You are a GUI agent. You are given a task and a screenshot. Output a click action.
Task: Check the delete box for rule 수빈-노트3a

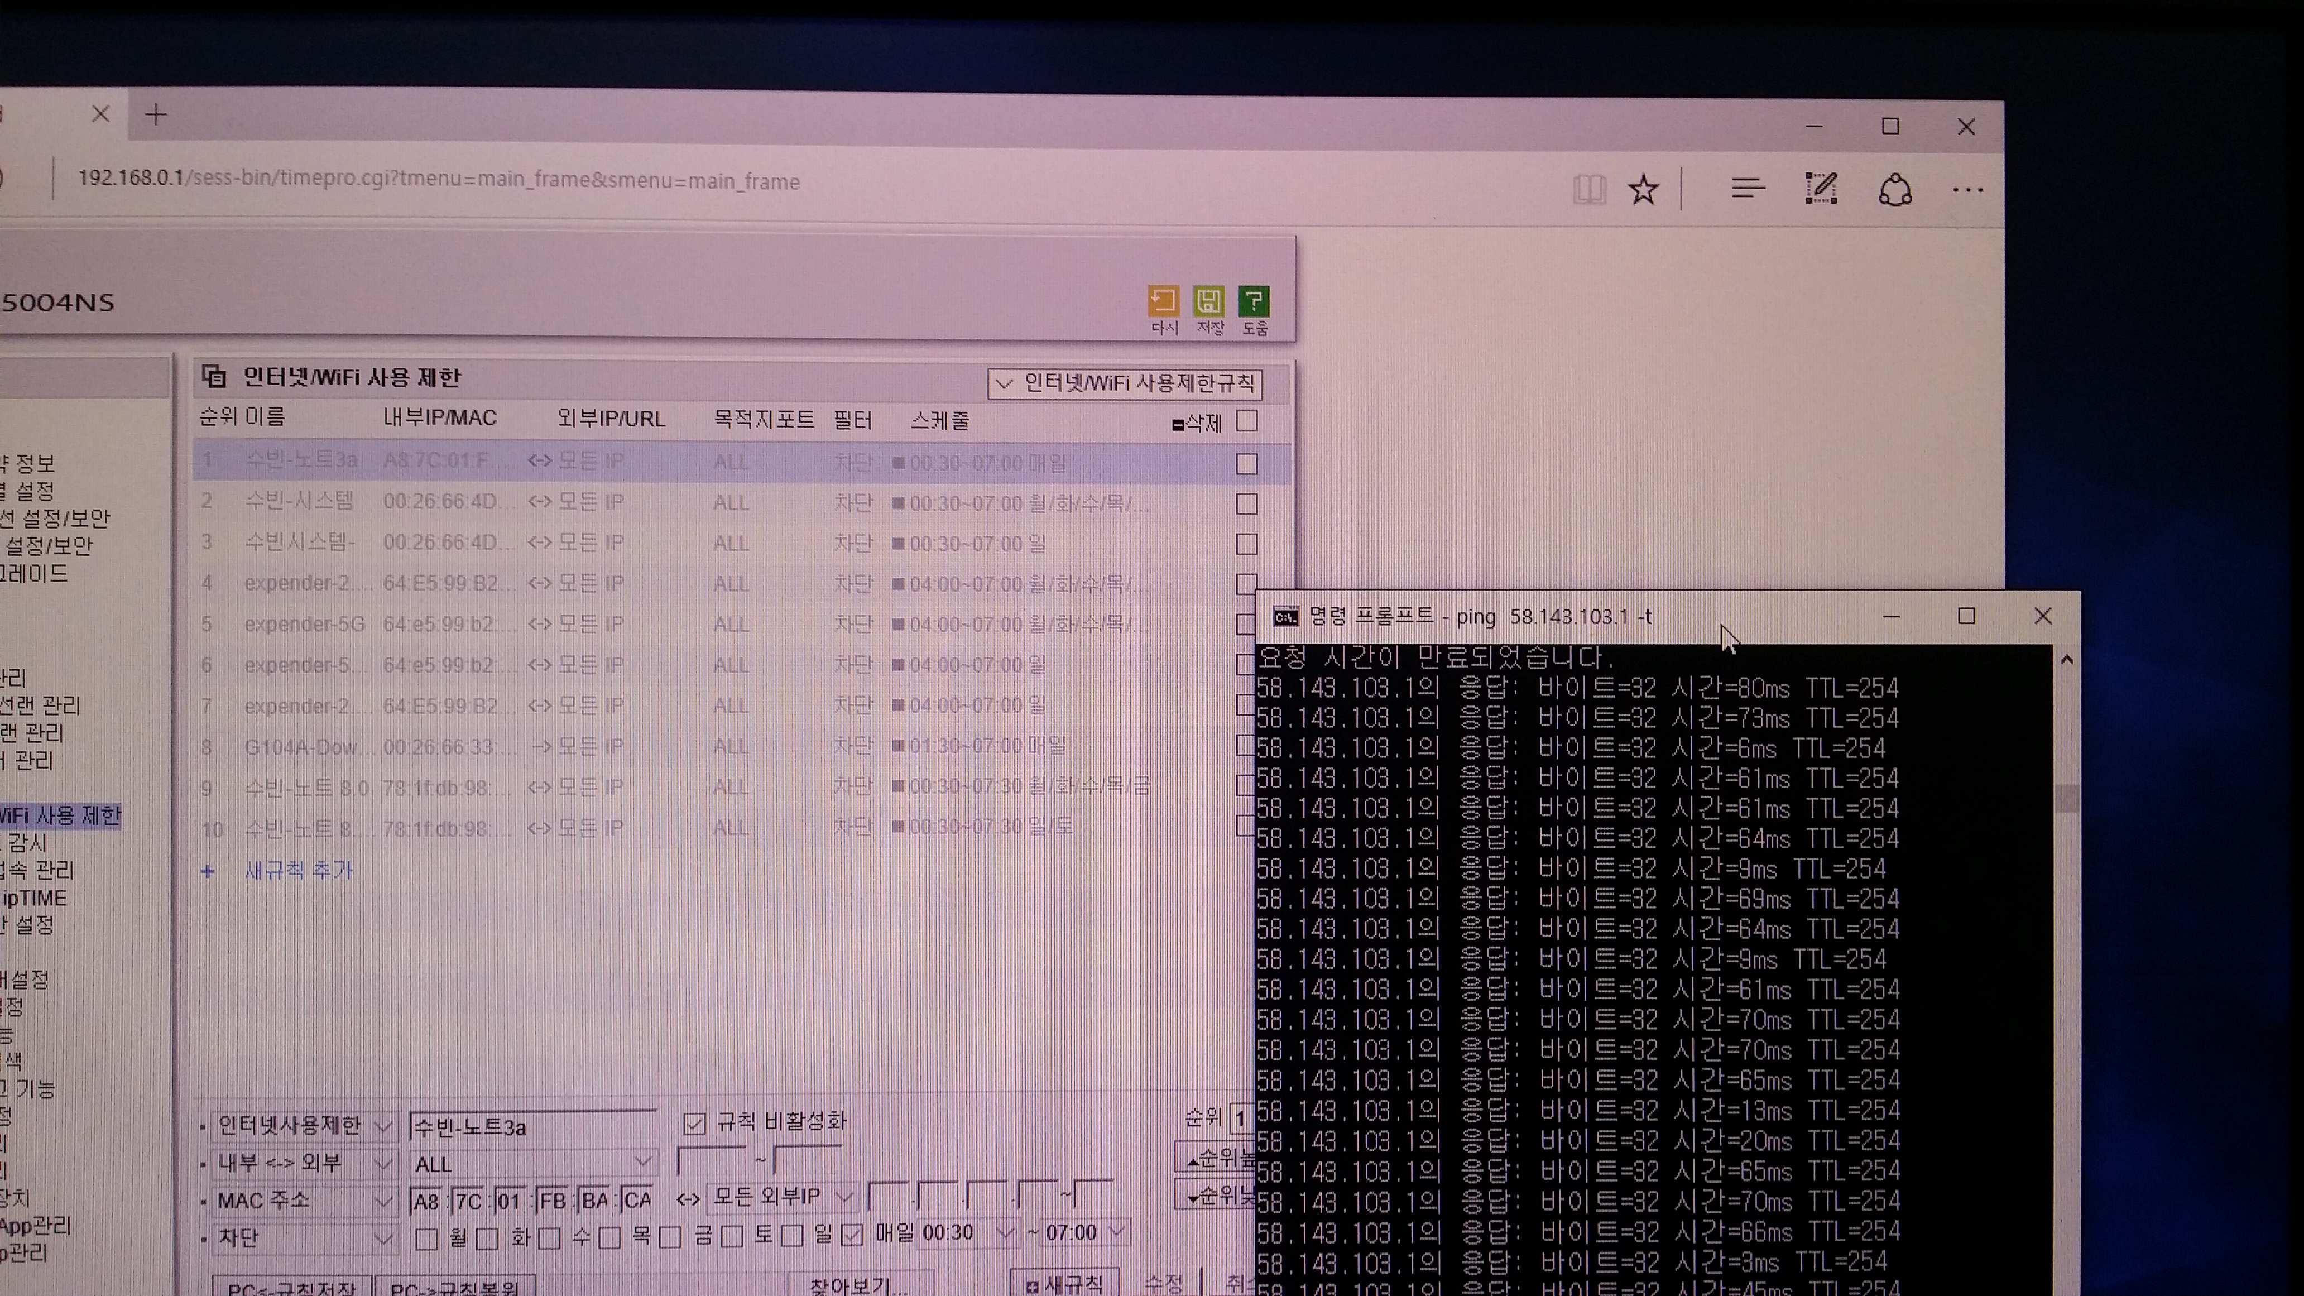[1247, 463]
